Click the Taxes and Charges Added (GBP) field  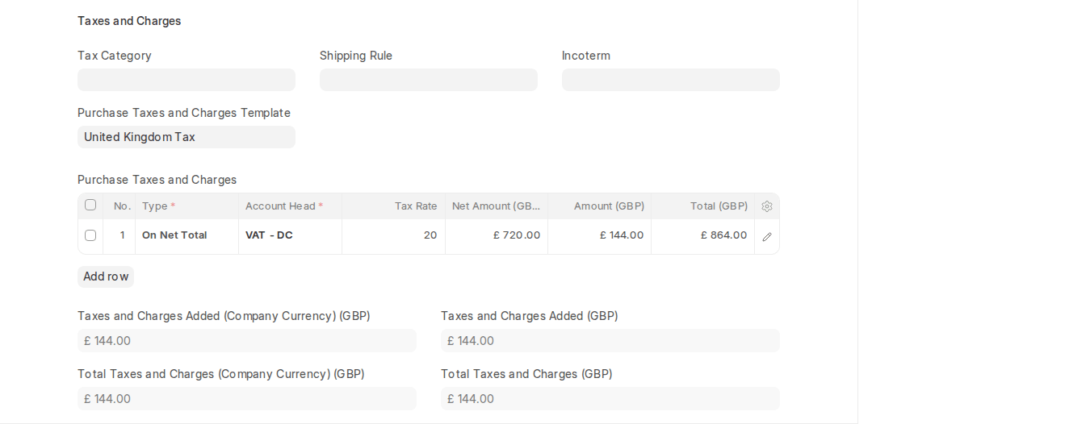pyautogui.click(x=610, y=340)
